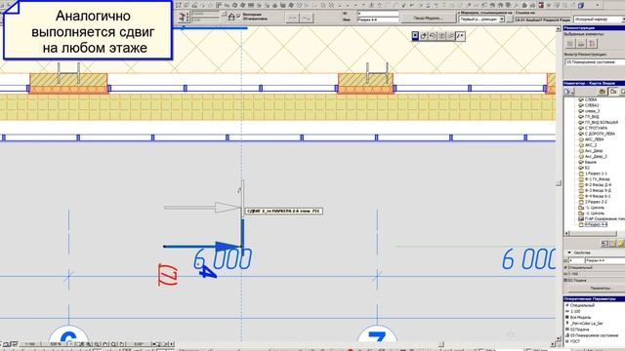Click third icon in Реконструкция panel
The height and width of the screenshot is (351, 625).
point(592,43)
